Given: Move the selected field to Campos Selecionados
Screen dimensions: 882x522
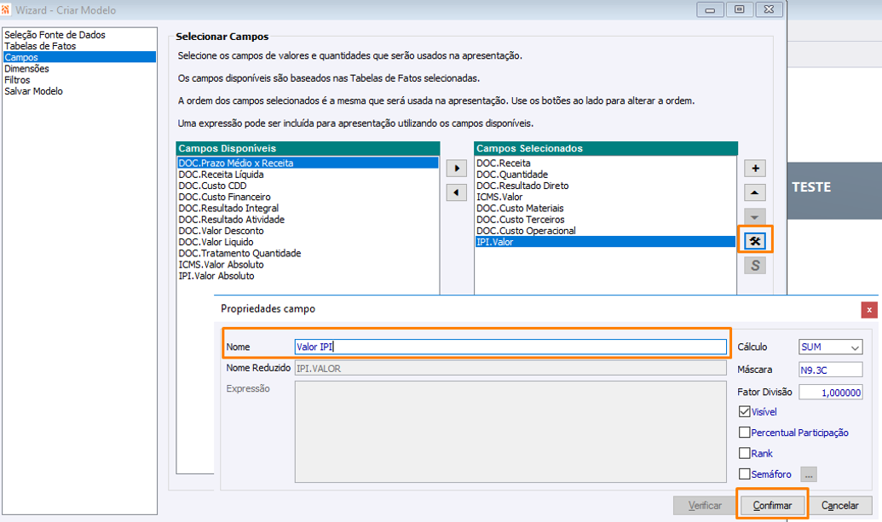Looking at the screenshot, I should pyautogui.click(x=456, y=169).
